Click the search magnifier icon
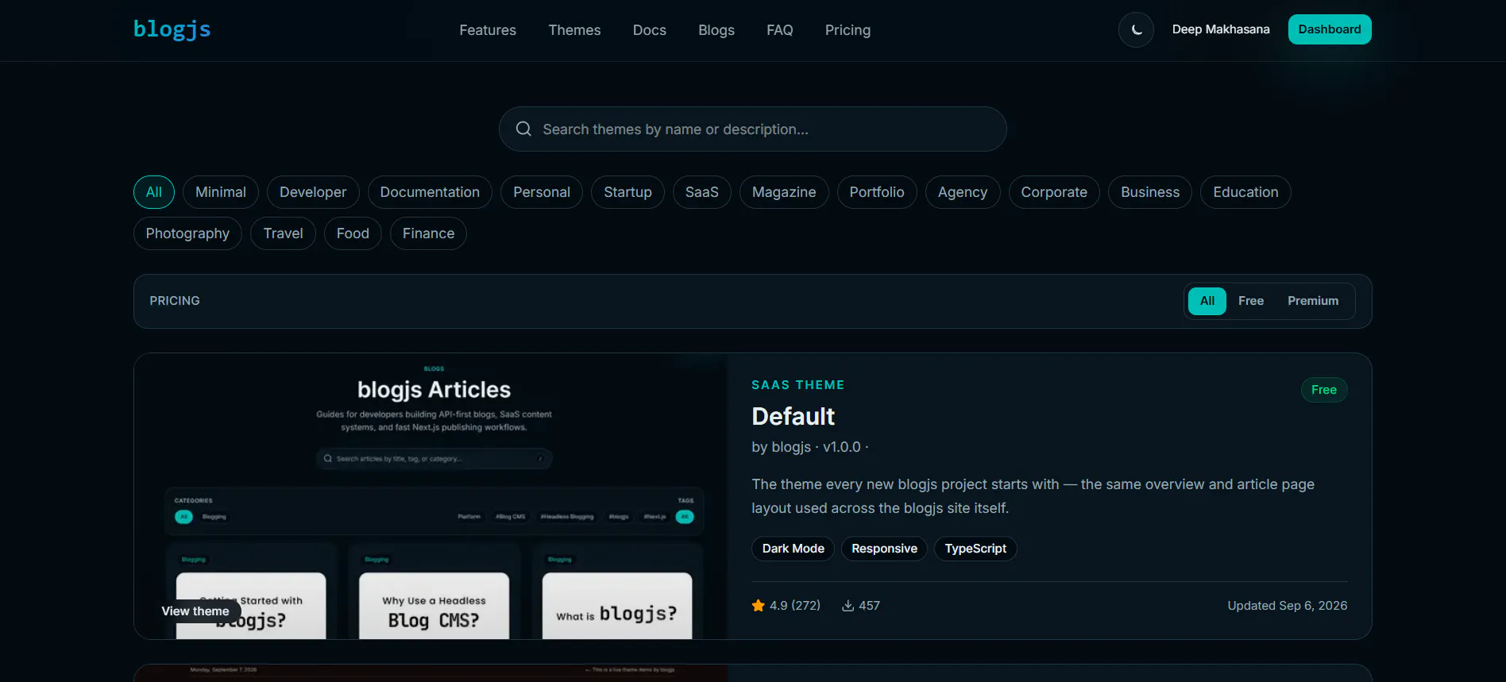 (x=523, y=129)
